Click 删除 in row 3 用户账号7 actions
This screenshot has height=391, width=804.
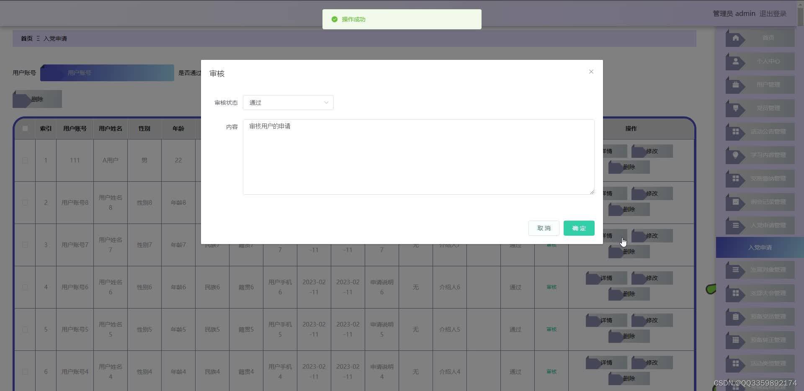[629, 252]
